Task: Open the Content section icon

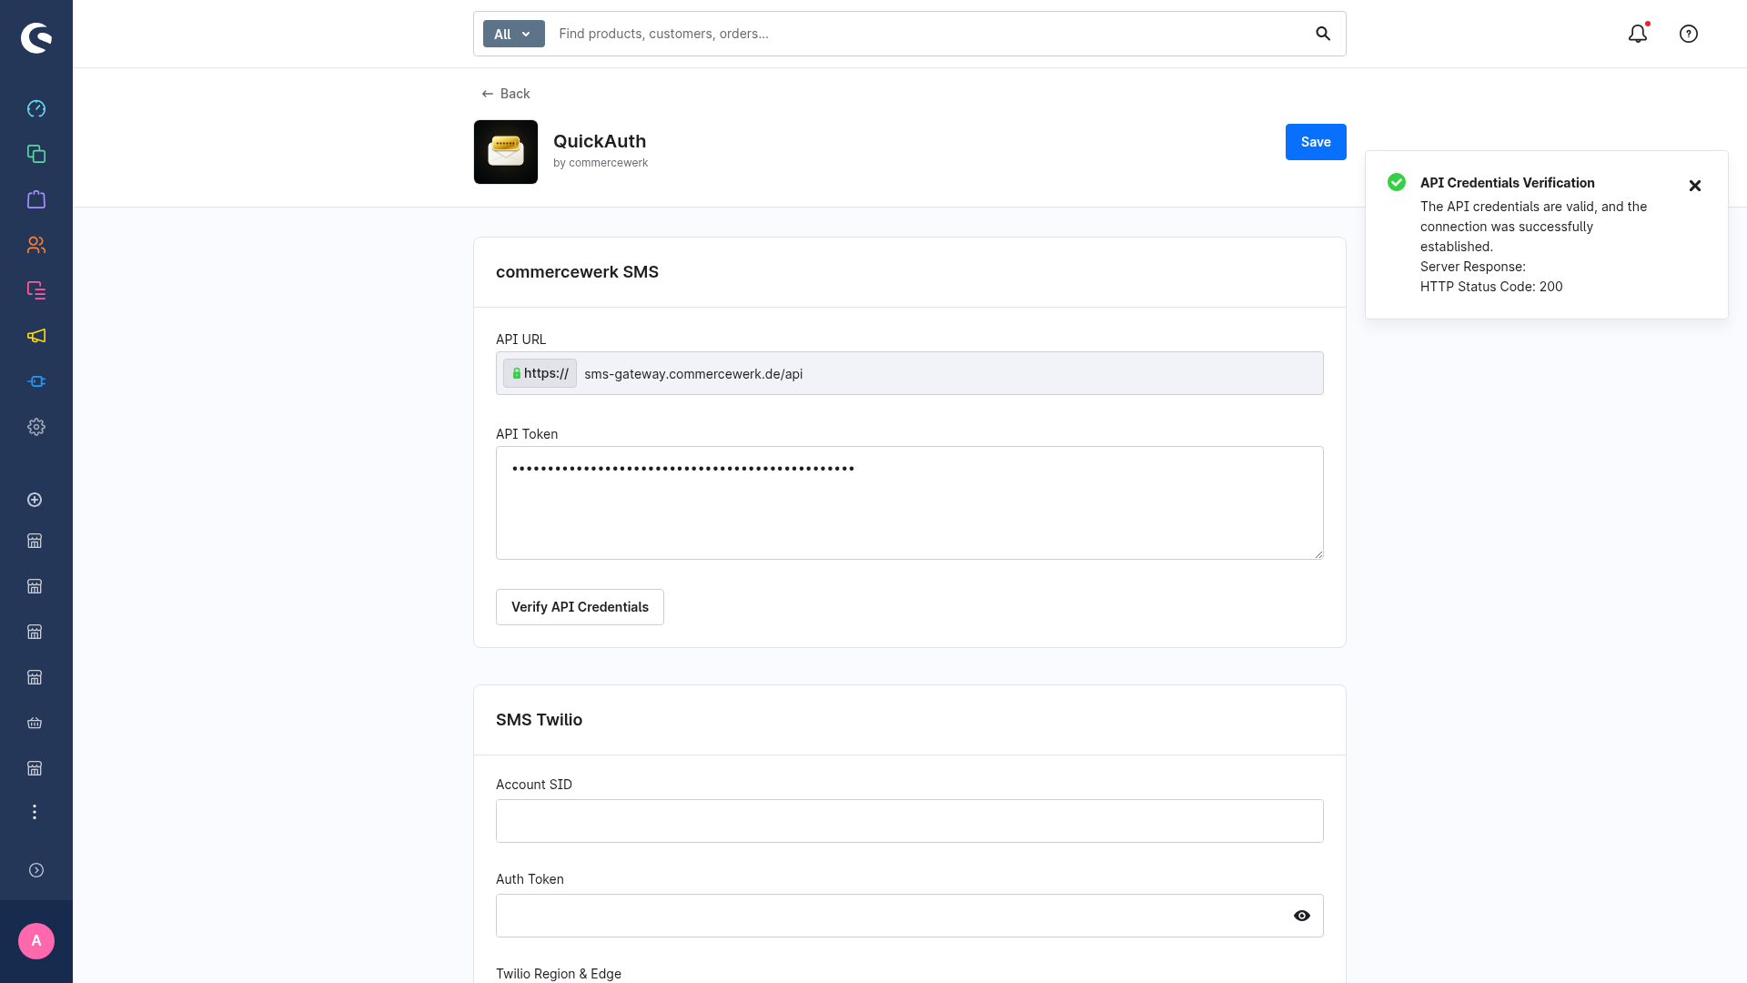Action: click(x=36, y=290)
